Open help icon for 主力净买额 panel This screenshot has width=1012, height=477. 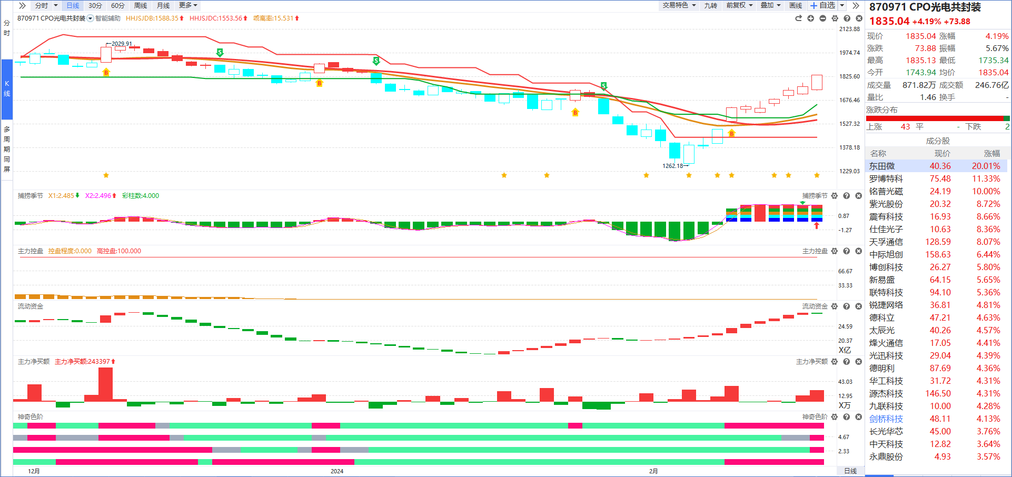click(847, 362)
